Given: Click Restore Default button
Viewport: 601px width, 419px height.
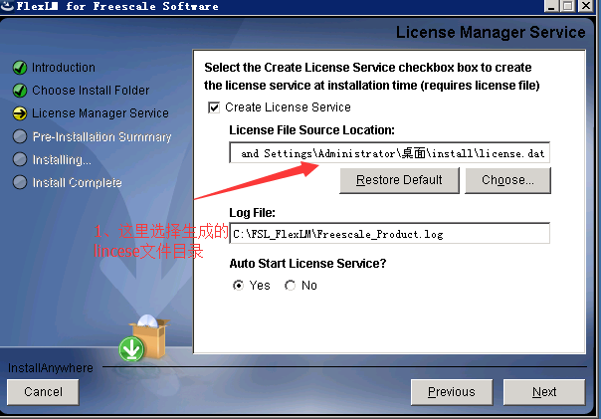Looking at the screenshot, I should [399, 180].
